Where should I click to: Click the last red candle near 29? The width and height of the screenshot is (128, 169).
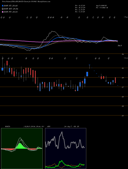115,80
